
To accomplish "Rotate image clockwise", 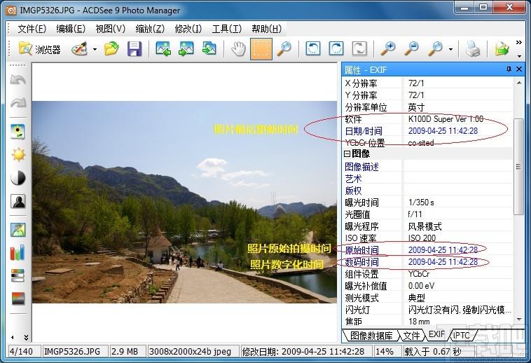I will (x=336, y=50).
